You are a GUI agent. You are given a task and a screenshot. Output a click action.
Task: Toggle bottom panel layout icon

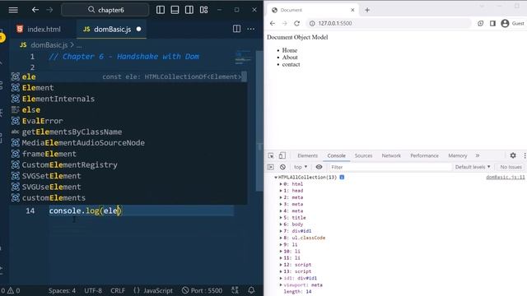175,10
